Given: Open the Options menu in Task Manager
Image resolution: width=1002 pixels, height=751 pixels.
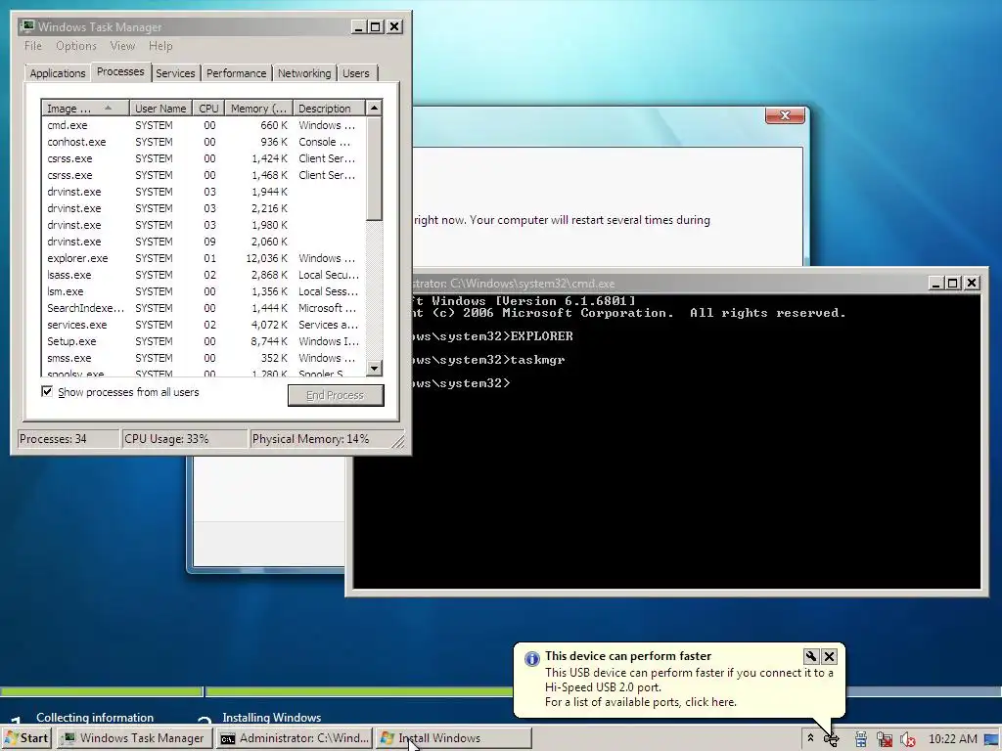Looking at the screenshot, I should [76, 46].
